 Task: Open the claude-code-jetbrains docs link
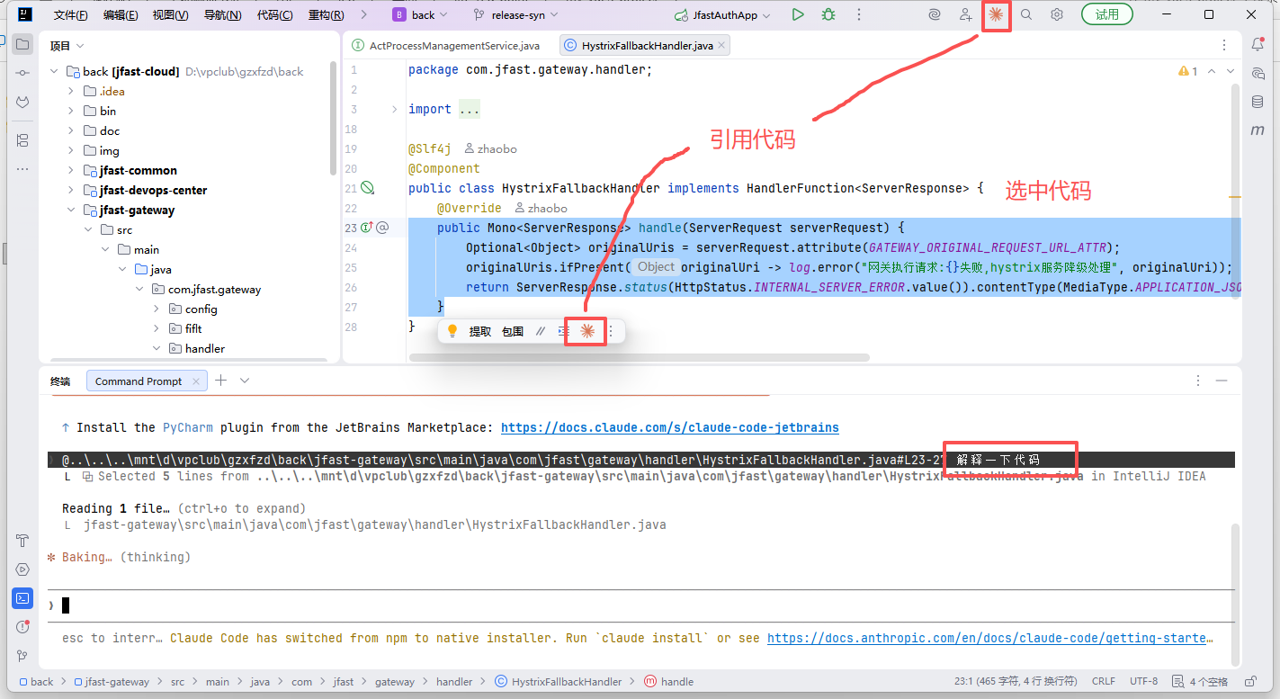669,427
